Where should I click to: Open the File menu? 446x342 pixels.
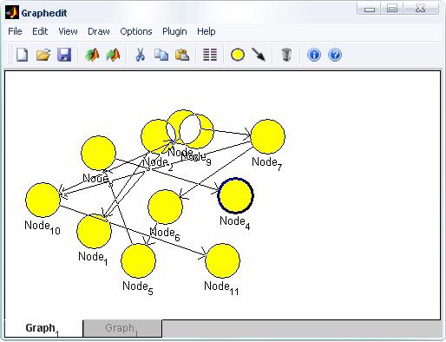pos(15,31)
